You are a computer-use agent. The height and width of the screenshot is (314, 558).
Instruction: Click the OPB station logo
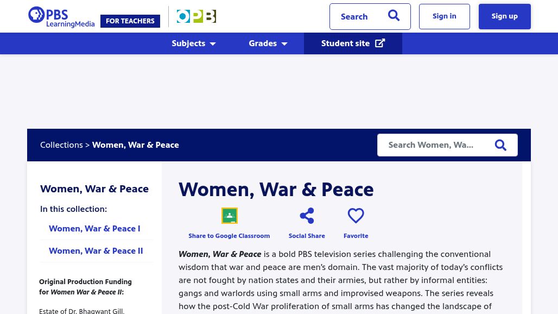[196, 16]
